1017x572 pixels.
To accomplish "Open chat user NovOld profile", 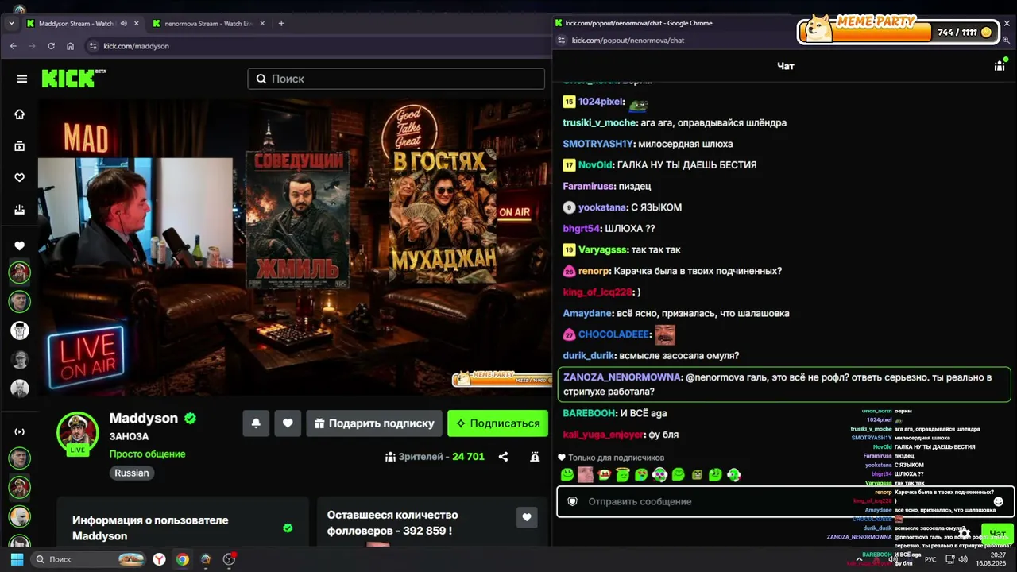I will [595, 165].
